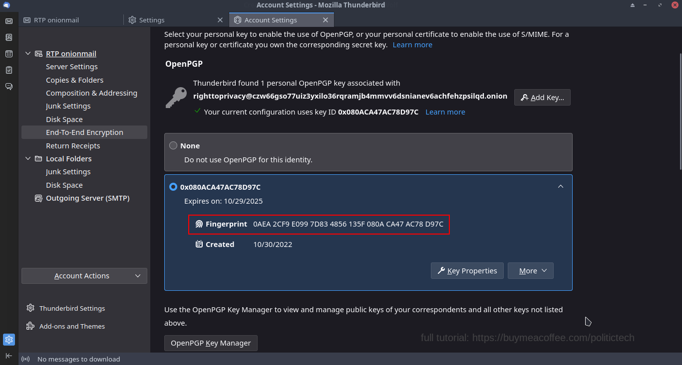Click the Thunderbird app icon in title bar
The image size is (682, 365).
click(x=6, y=5)
